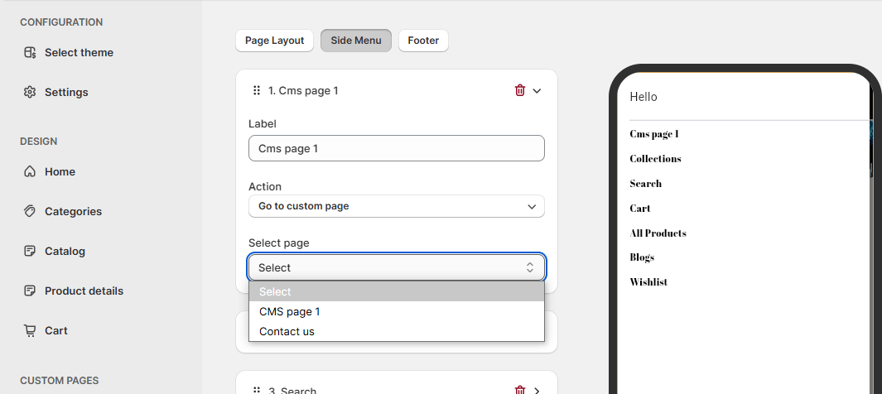Click the Product details label in sidebar
The width and height of the screenshot is (882, 394).
(x=84, y=291)
